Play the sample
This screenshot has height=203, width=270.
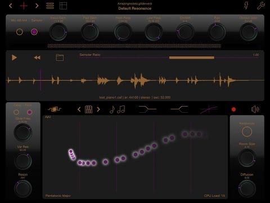coord(14,58)
